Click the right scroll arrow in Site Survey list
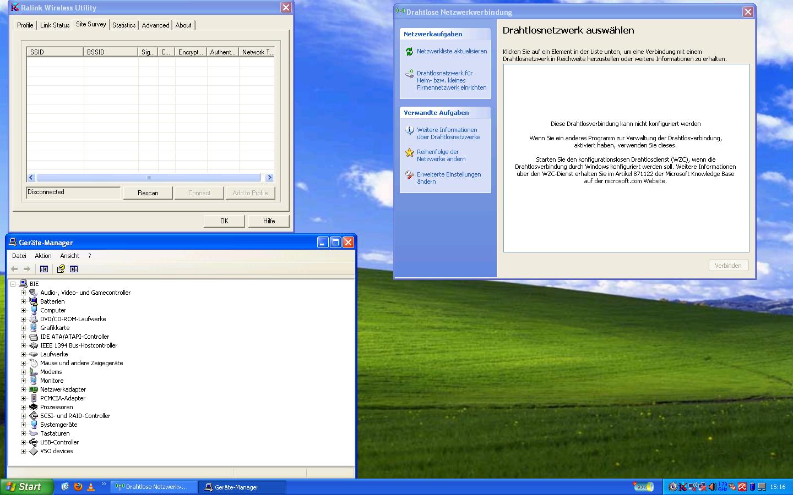 pyautogui.click(x=269, y=178)
